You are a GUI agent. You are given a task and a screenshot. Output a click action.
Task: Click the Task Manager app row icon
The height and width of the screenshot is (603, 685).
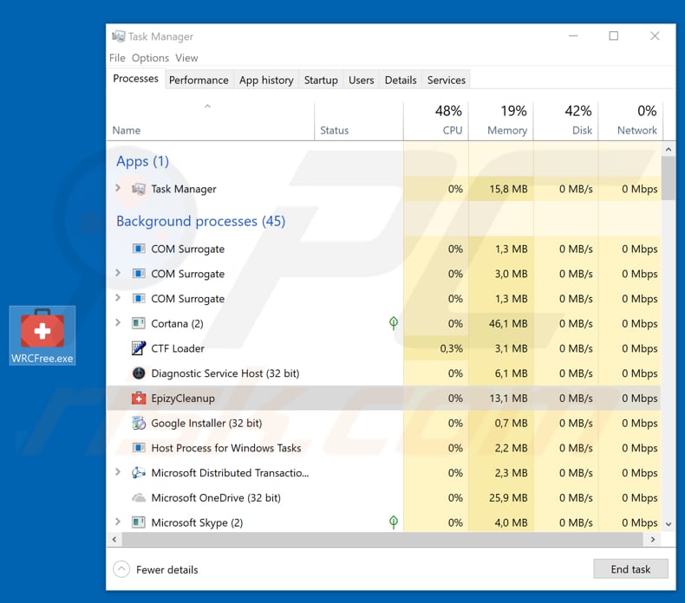point(139,189)
